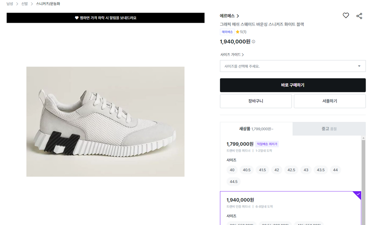
Task: Click the price drop alert banner
Action: point(105,18)
